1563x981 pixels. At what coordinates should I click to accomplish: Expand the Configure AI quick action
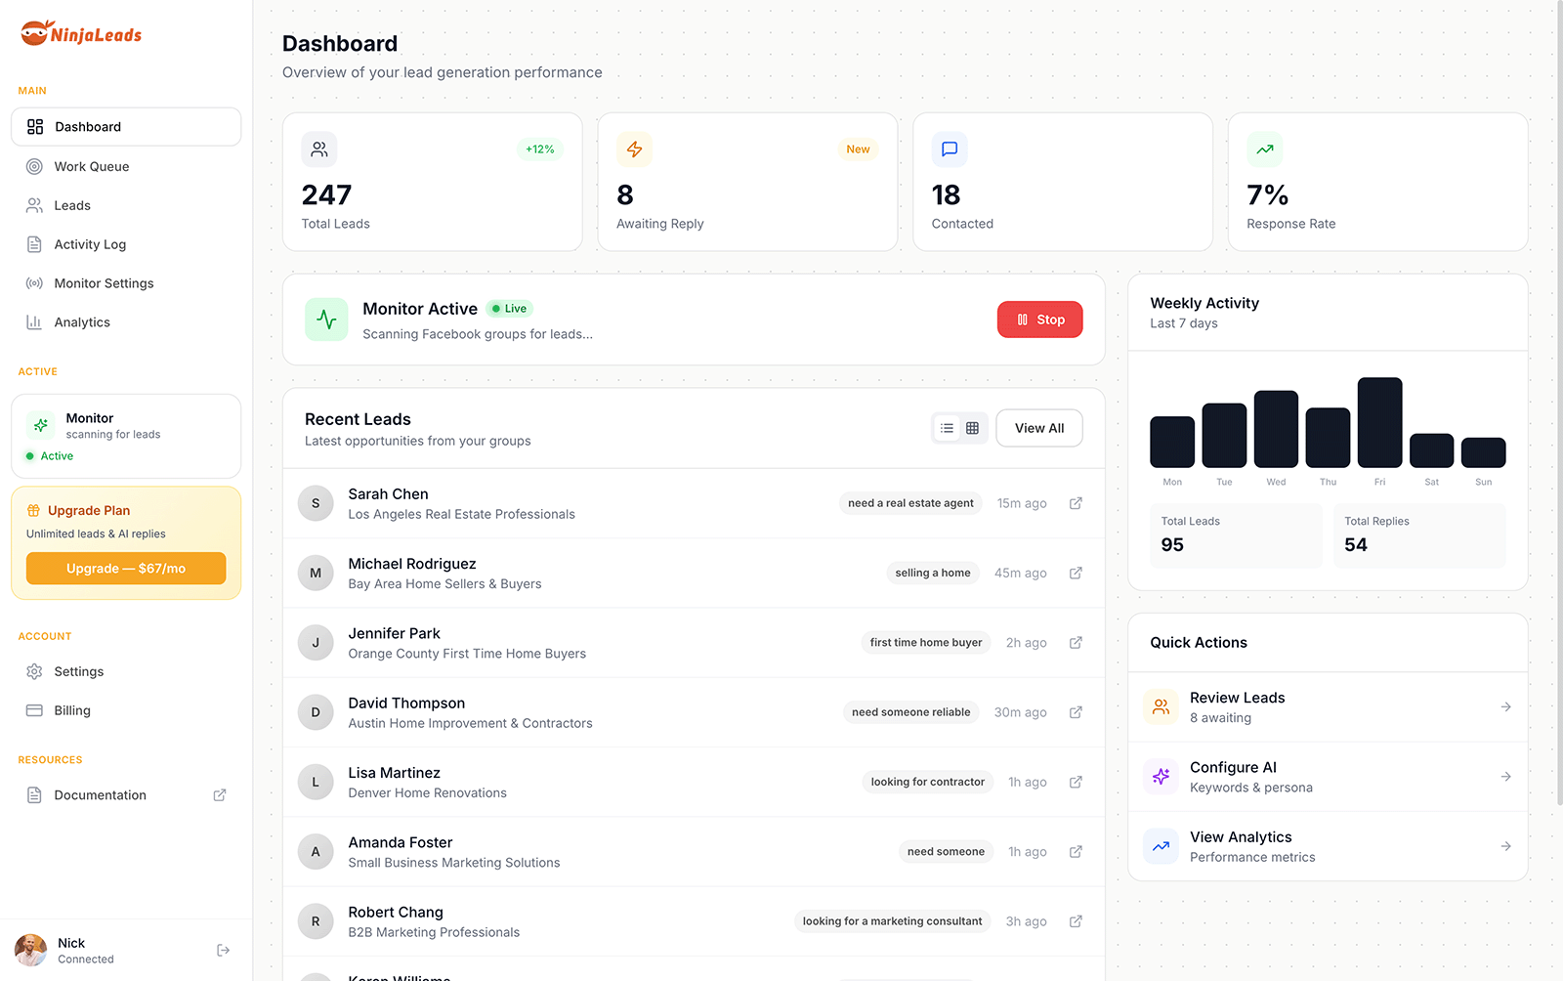point(1505,777)
